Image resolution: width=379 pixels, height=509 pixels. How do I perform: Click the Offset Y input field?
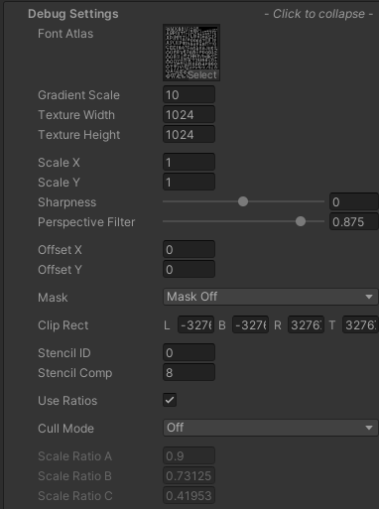point(189,270)
